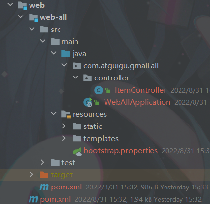Click the web-all module folder icon

[33, 18]
